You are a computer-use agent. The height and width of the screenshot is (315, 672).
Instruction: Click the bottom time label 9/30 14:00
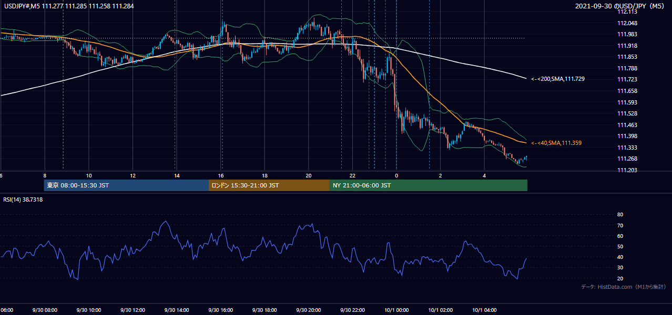tap(177, 310)
